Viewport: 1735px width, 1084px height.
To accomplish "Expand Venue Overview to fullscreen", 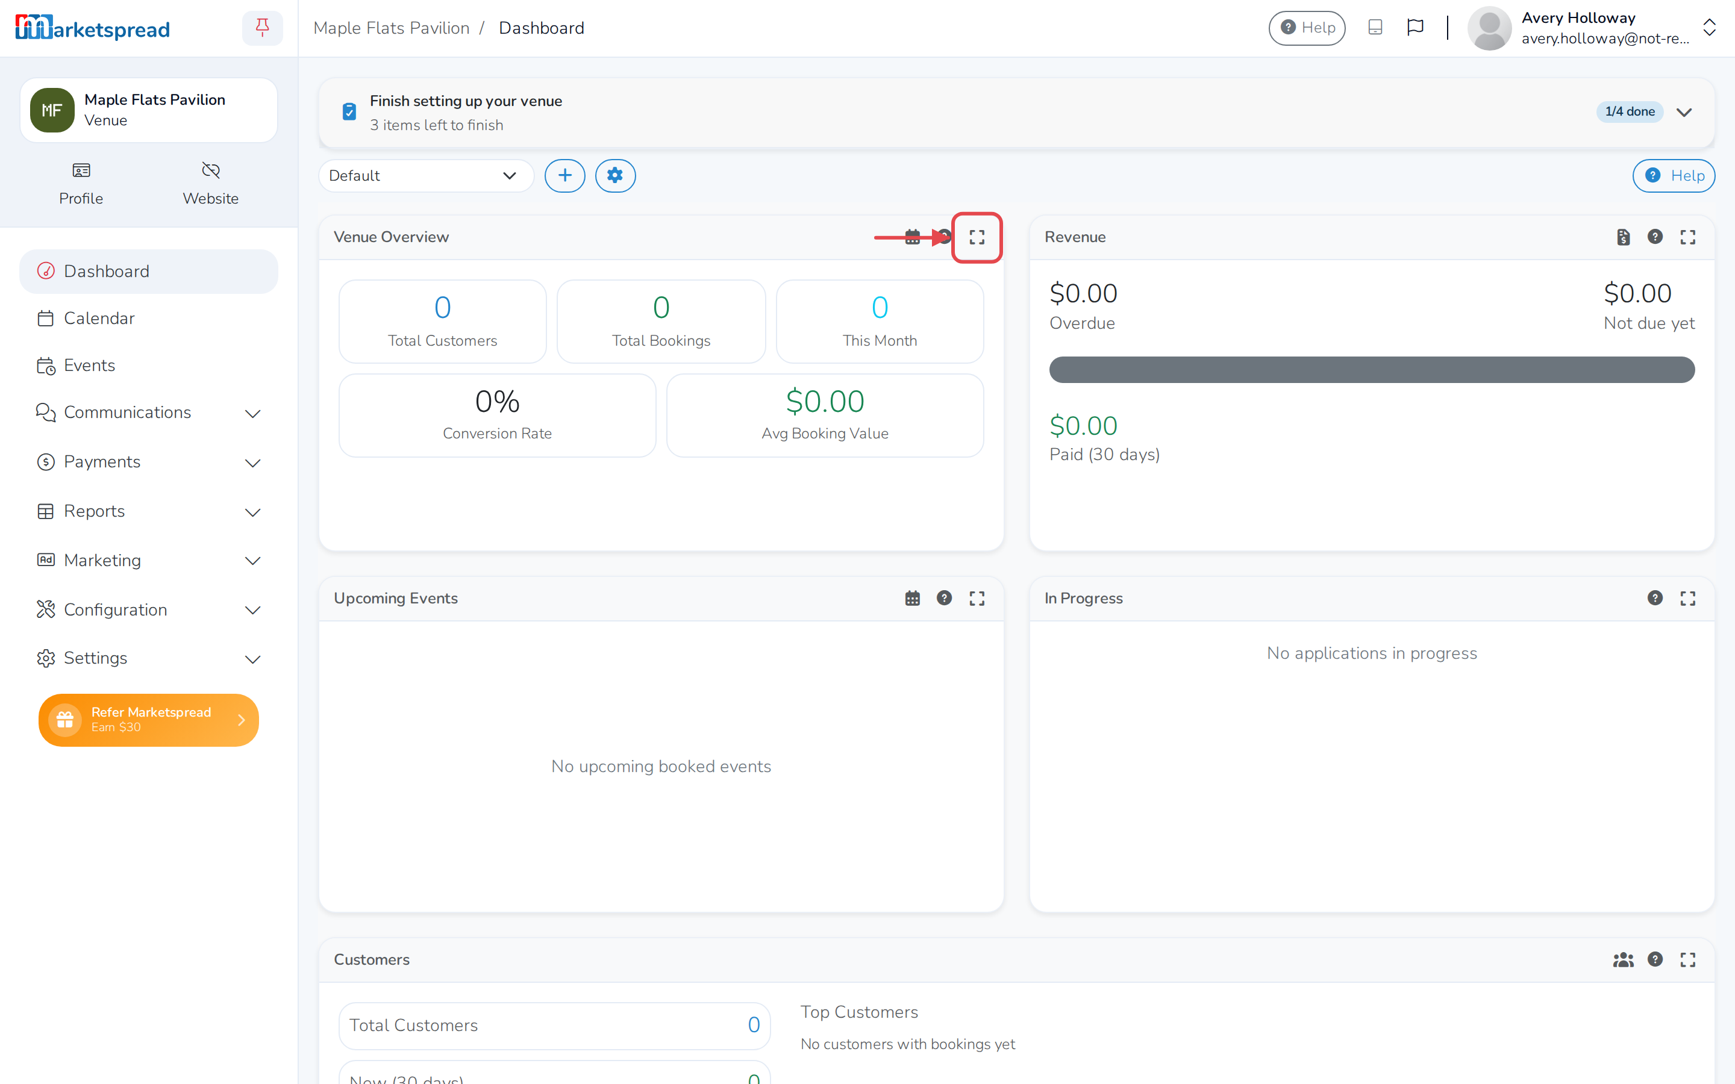I will tap(977, 237).
